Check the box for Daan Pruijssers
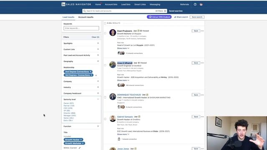The width and height of the screenshot is (267, 150). [x=105, y=33]
